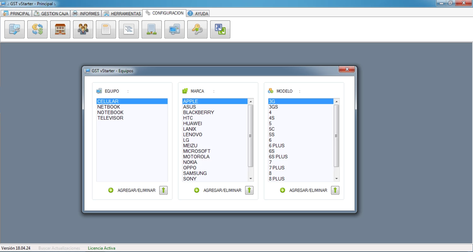The height and width of the screenshot is (252, 473).
Task: Click the document page toolbar icon
Action: [x=106, y=29]
